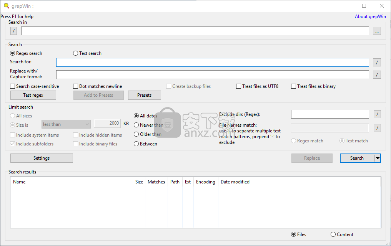Click the slash button beside Exclude dirs field
Viewport: 391px width, 246px height.
(x=377, y=114)
